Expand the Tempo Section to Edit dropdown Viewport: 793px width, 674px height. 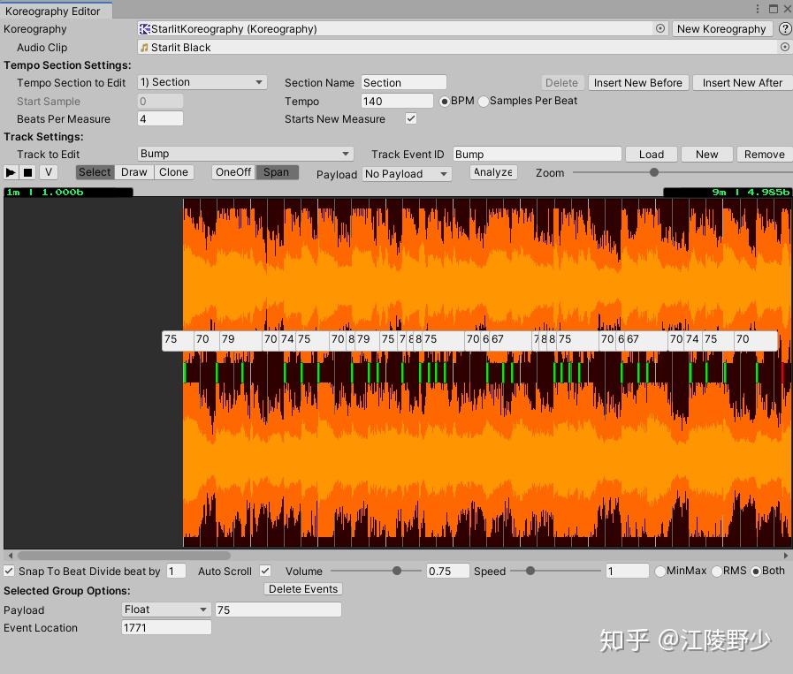coord(202,82)
